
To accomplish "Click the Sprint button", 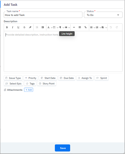I will (x=102, y=78).
